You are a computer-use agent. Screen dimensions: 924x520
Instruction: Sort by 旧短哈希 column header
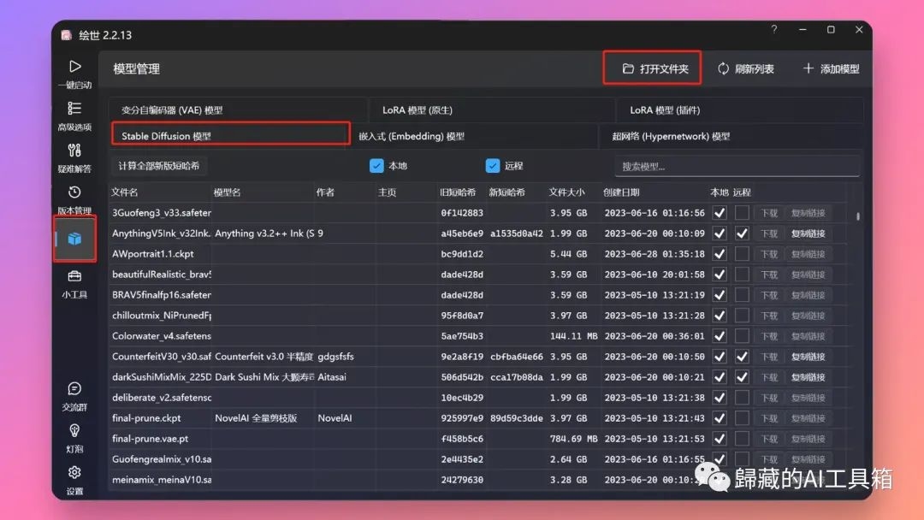click(457, 192)
